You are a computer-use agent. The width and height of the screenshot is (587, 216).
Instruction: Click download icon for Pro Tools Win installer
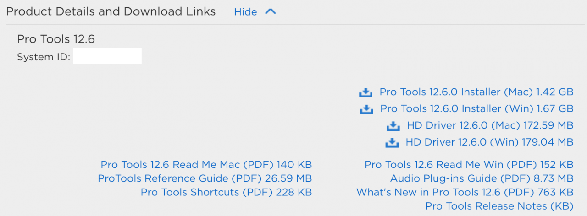coord(366,109)
